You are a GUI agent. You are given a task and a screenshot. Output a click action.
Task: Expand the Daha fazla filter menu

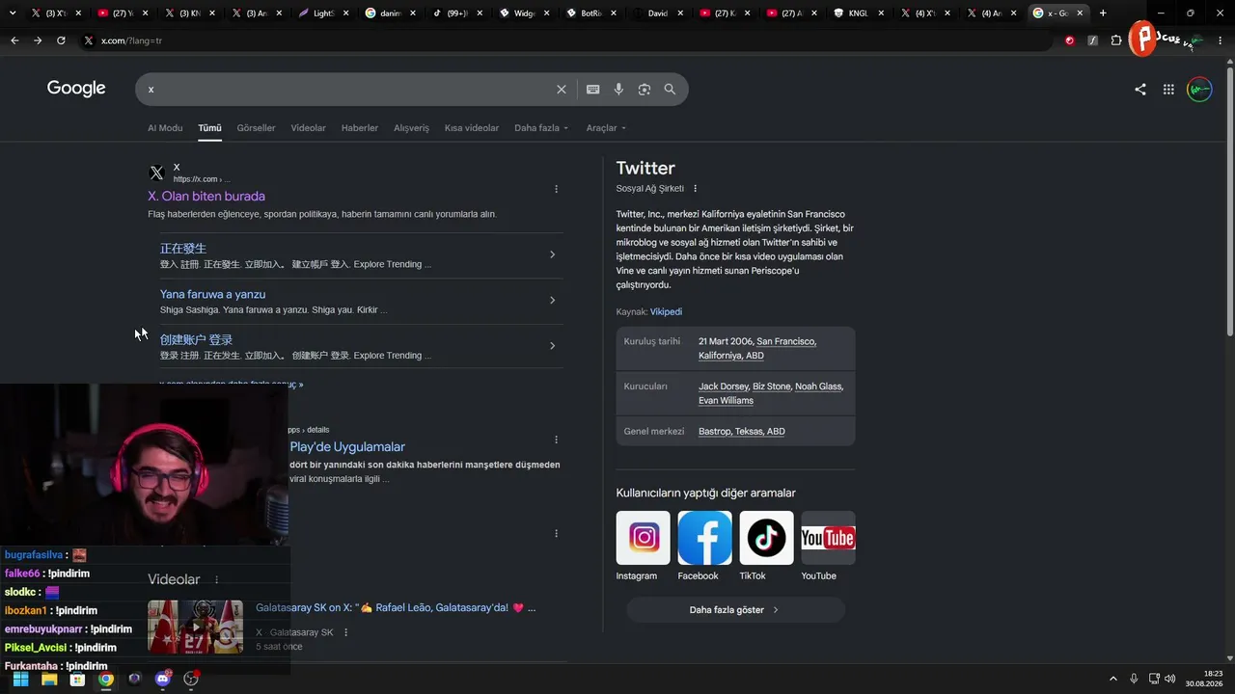tap(541, 128)
